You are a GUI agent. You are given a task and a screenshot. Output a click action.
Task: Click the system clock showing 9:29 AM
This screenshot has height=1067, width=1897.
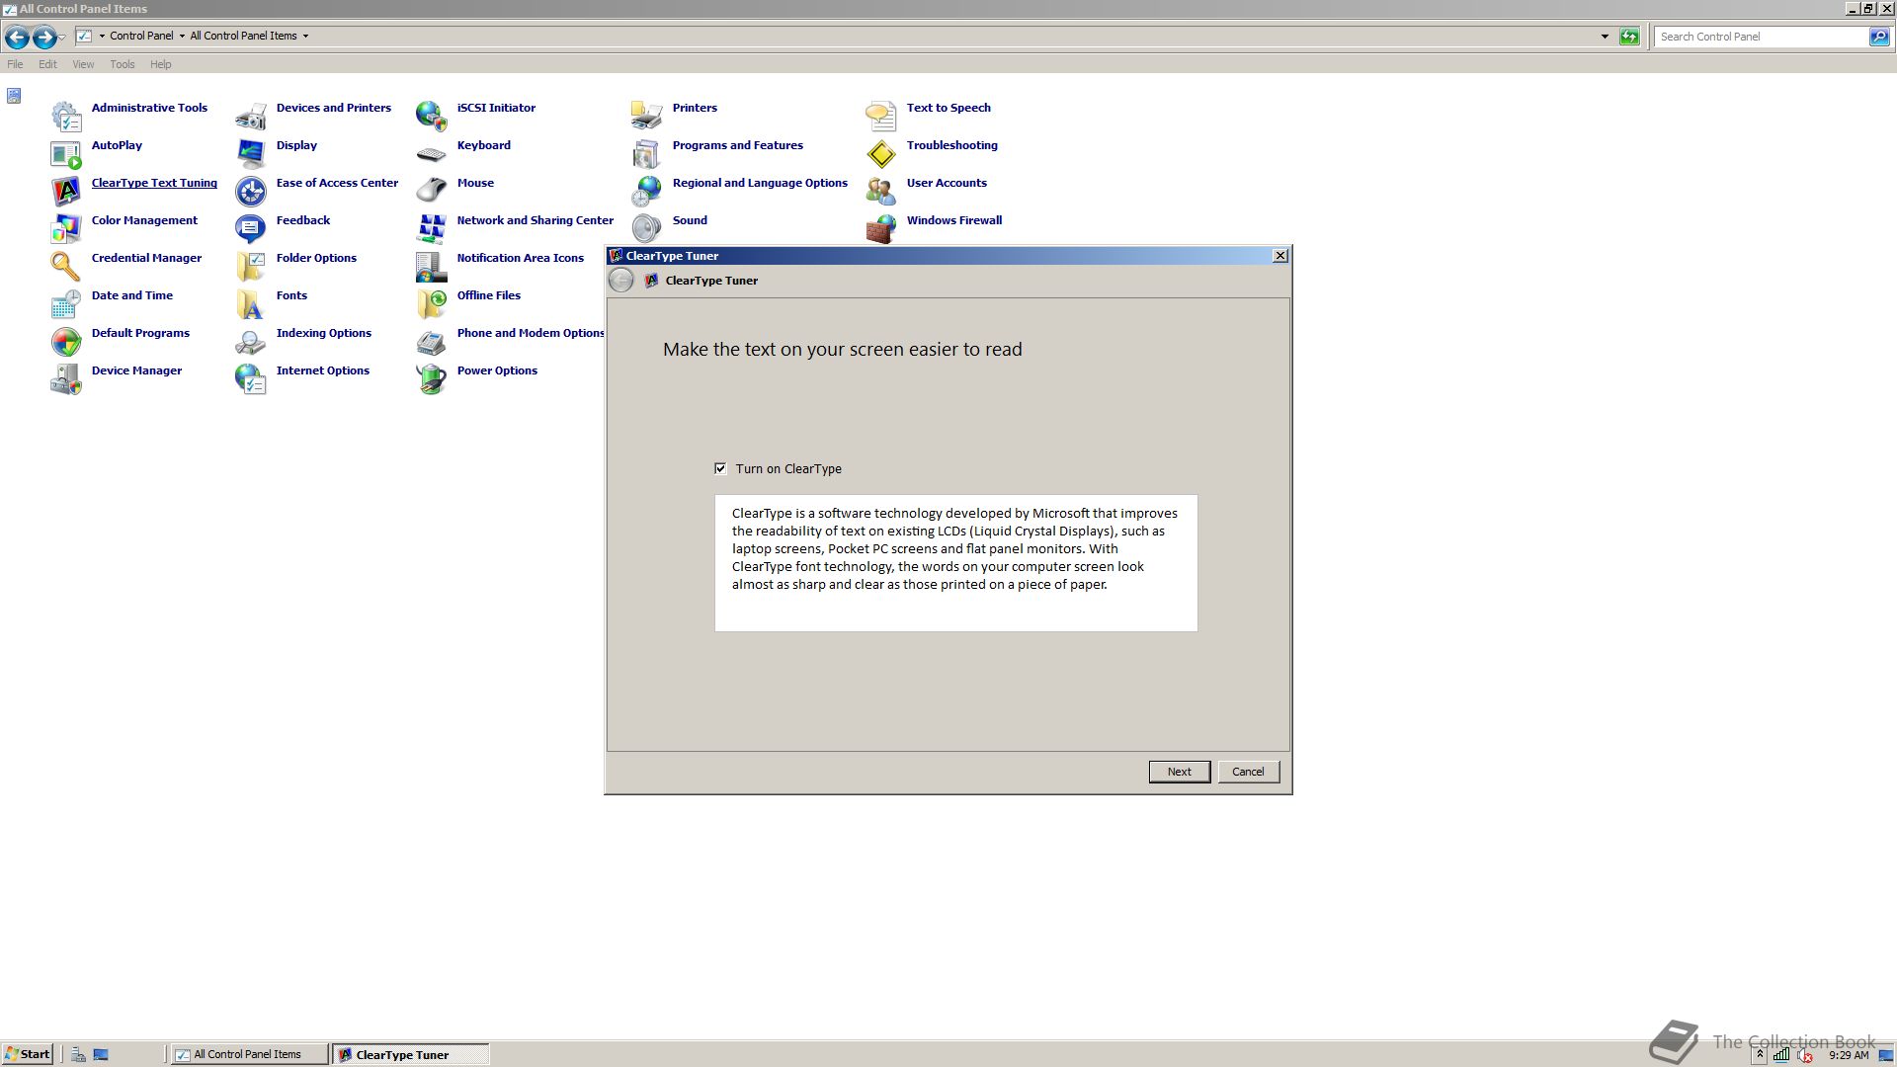click(x=1849, y=1055)
